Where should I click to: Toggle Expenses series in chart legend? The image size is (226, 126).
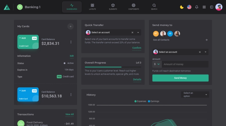coord(140,101)
